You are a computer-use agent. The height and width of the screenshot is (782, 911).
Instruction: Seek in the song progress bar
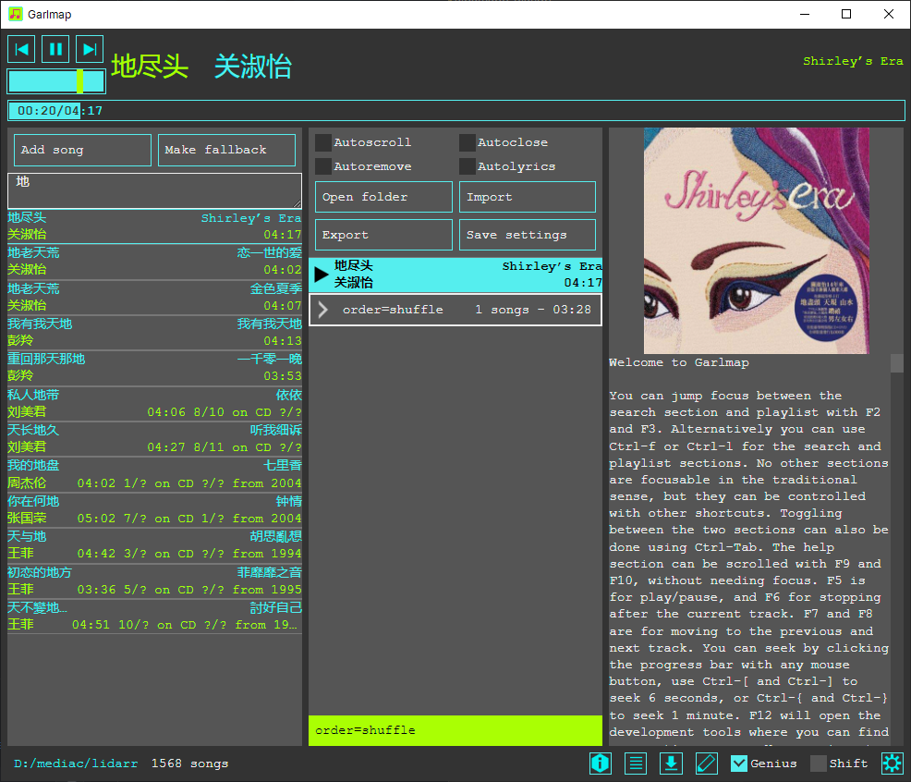click(x=456, y=111)
